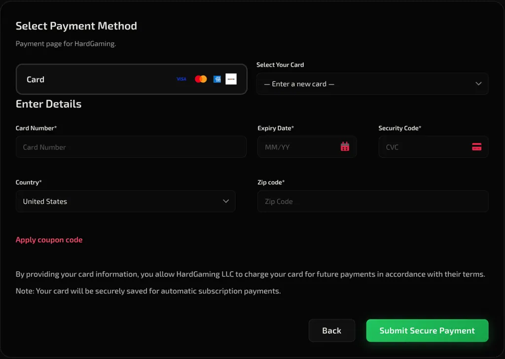Click the Discover card logo icon
Viewport: 505px width, 359px height.
click(x=231, y=79)
